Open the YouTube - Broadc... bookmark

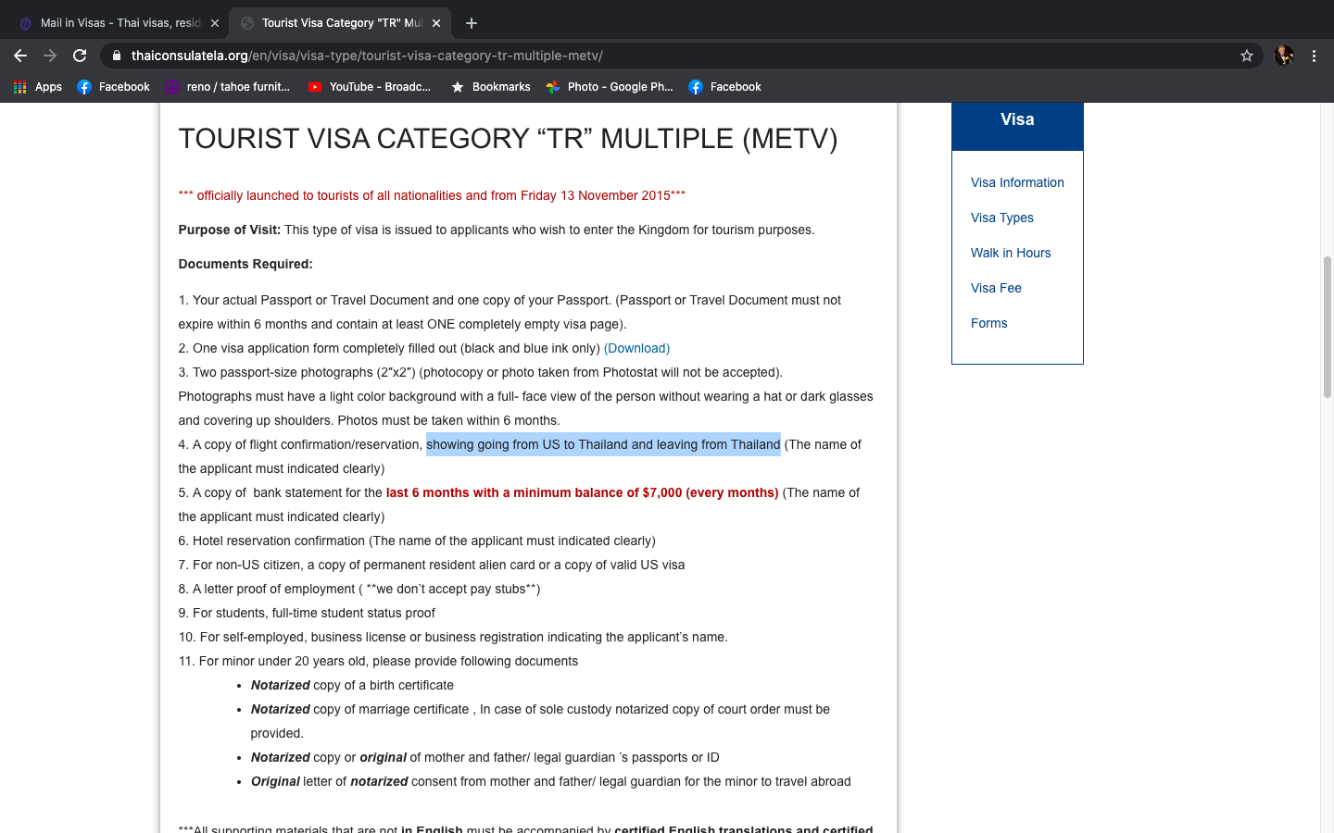[x=370, y=87]
